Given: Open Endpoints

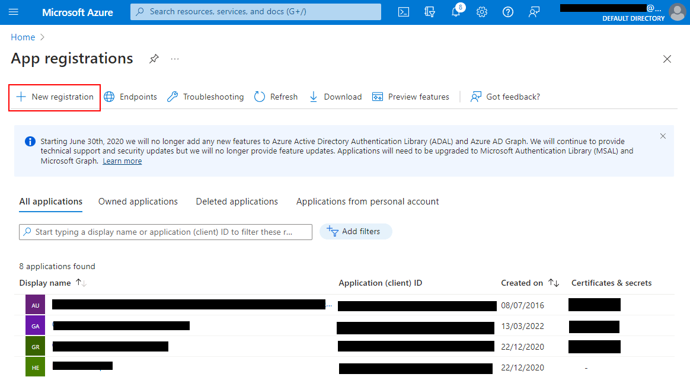Looking at the screenshot, I should tap(130, 97).
